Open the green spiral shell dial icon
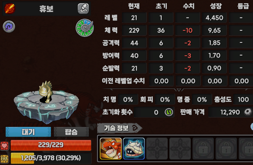The height and width of the screenshot is (165, 253). click(x=85, y=28)
